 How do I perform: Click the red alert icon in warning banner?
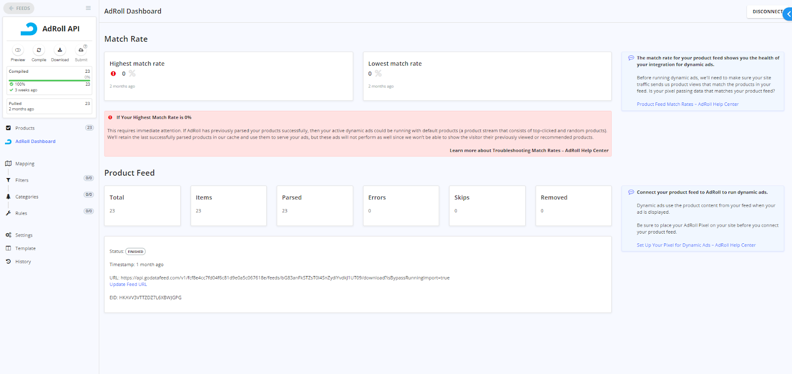tap(110, 118)
